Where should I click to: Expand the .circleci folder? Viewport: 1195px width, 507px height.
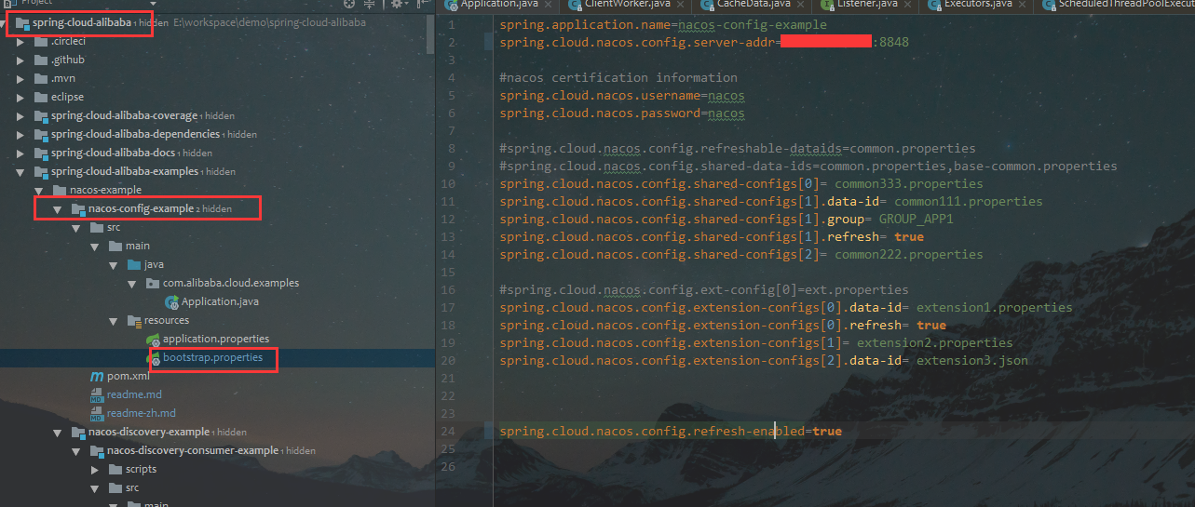click(x=20, y=41)
